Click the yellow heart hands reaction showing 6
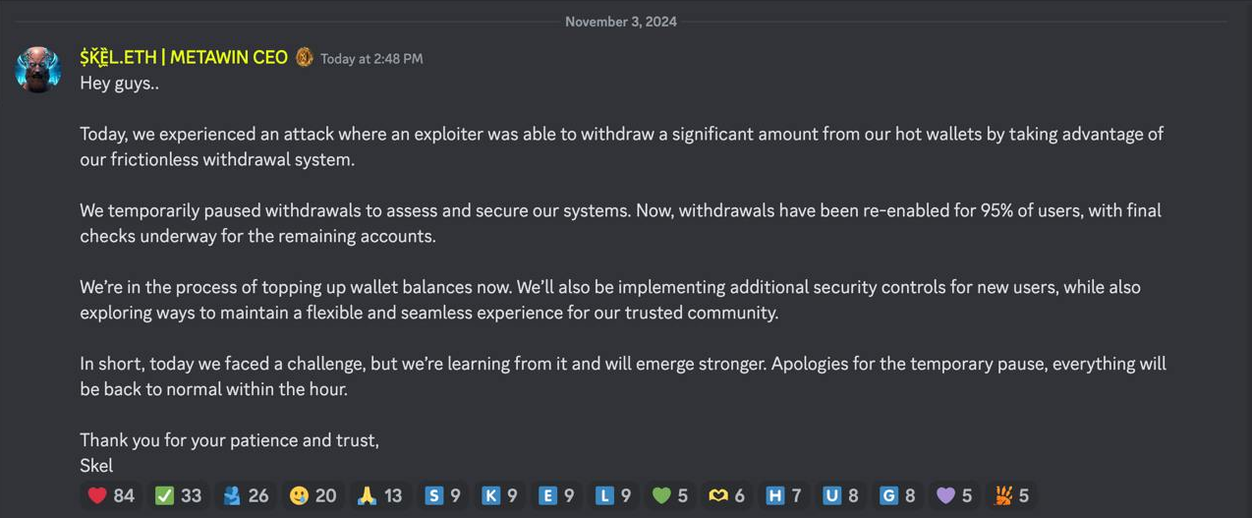Image resolution: width=1252 pixels, height=518 pixels. tap(727, 495)
